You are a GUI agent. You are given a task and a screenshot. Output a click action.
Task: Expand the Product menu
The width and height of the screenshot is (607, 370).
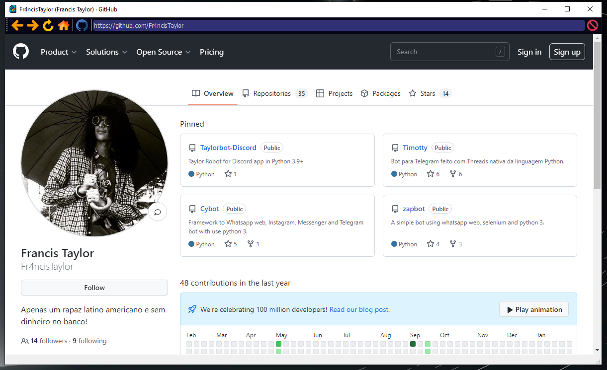click(59, 52)
